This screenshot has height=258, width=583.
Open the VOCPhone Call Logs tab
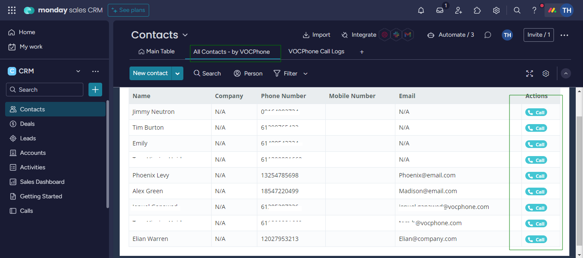coord(316,51)
